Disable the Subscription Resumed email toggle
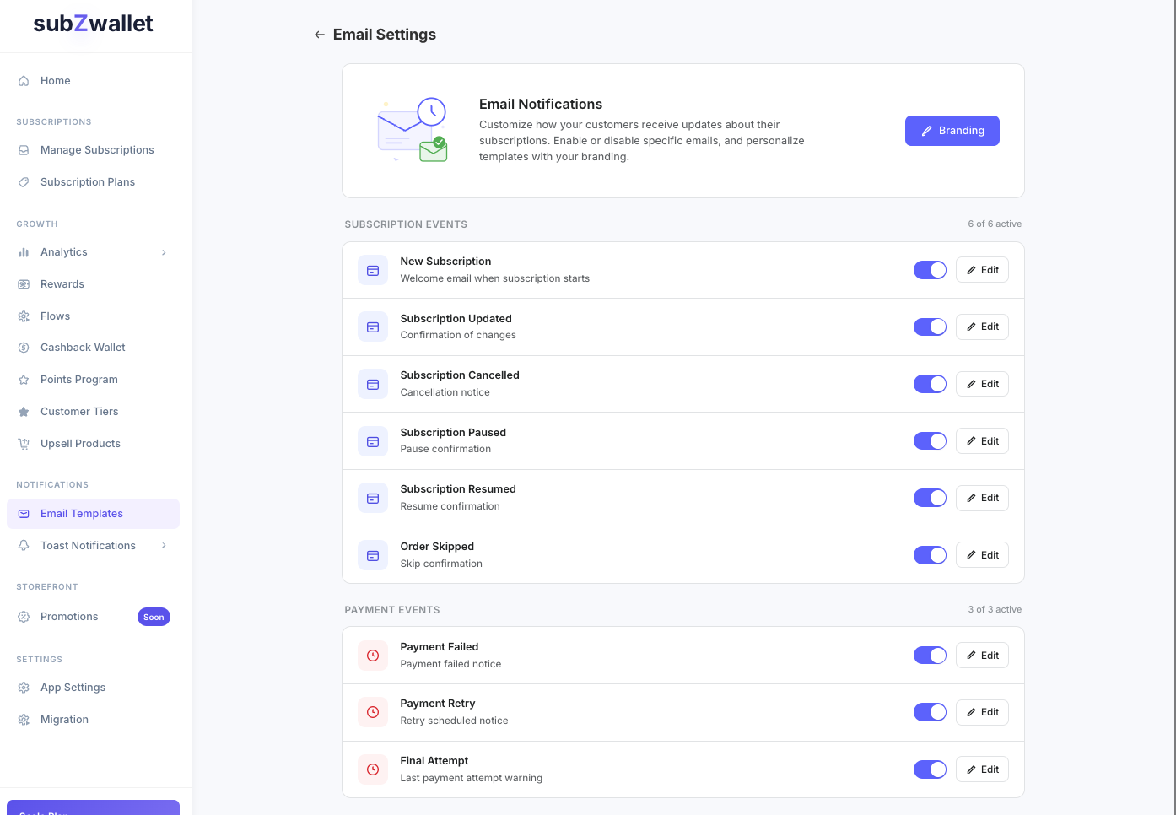The width and height of the screenshot is (1176, 815). (930, 498)
